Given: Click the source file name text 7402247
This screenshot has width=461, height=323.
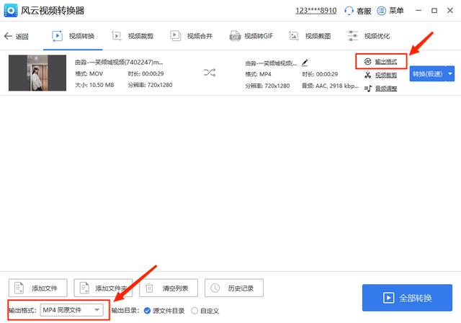Looking at the screenshot, I should [x=119, y=63].
